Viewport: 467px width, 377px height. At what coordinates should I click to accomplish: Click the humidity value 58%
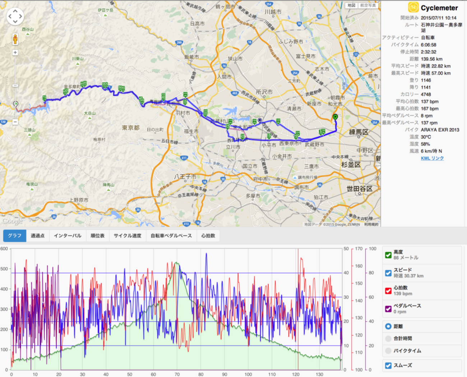[x=425, y=144]
